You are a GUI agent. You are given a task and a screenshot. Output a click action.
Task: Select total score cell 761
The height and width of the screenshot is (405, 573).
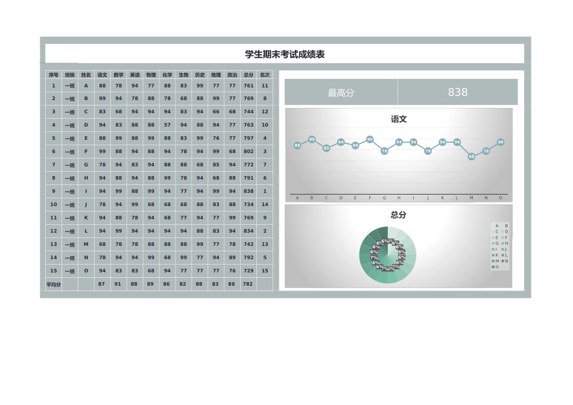249,86
